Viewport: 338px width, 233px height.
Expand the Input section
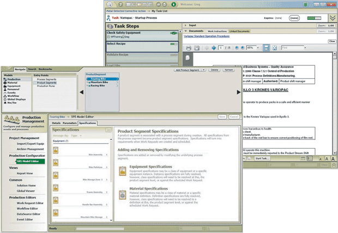[185, 26]
